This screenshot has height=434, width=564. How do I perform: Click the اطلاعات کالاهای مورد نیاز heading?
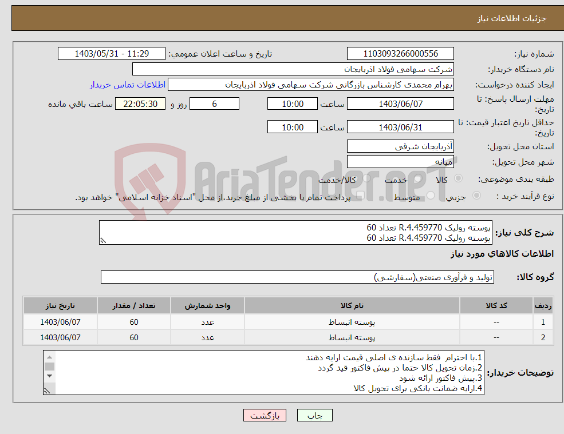(502, 254)
